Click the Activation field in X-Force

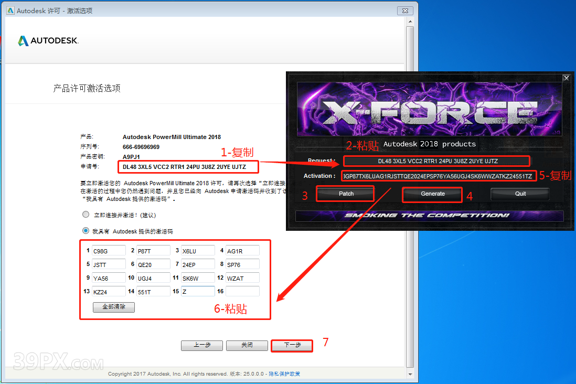[439, 176]
